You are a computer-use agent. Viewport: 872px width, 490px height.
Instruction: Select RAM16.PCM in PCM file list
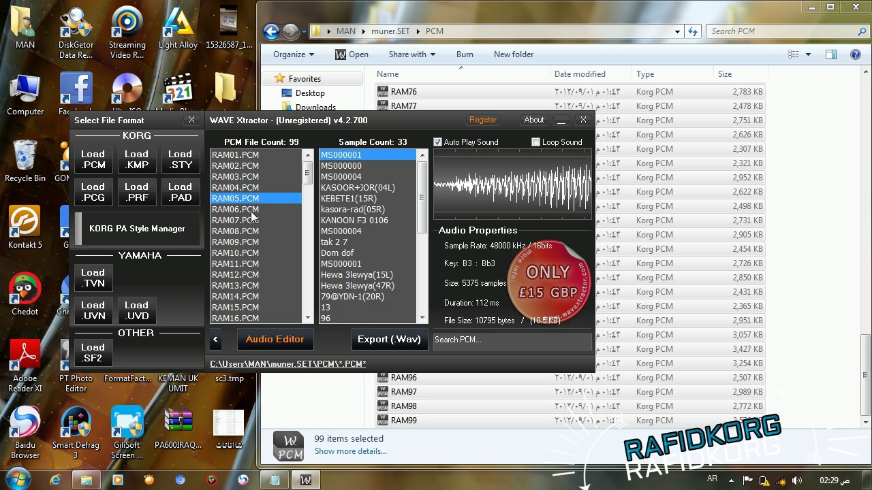coord(256,318)
